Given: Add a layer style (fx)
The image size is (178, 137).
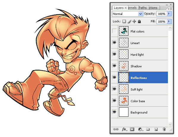Looking at the screenshot, I should (124, 129).
